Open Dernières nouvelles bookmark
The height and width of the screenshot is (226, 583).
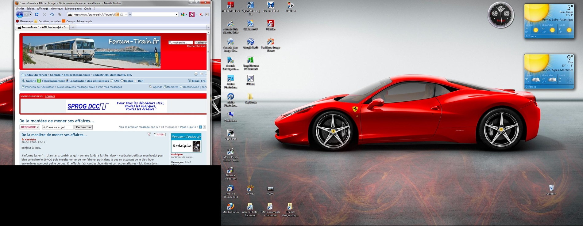point(47,21)
